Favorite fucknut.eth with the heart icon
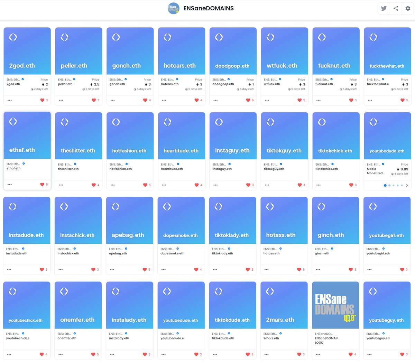This screenshot has height=363, width=415. [x=351, y=100]
